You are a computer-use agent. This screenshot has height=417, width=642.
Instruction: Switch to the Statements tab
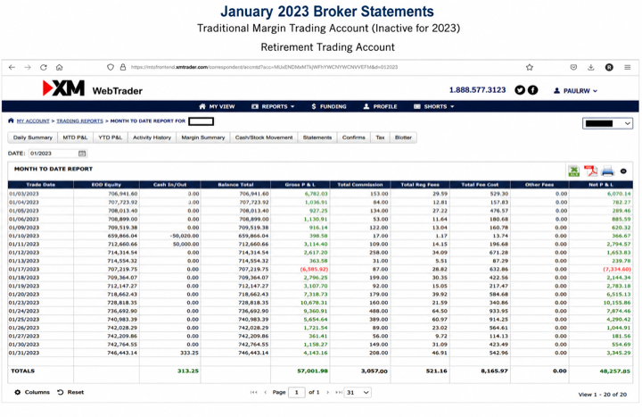pyautogui.click(x=317, y=138)
